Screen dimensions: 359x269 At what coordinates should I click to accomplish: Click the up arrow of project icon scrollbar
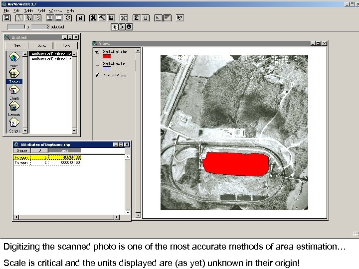click(25, 54)
